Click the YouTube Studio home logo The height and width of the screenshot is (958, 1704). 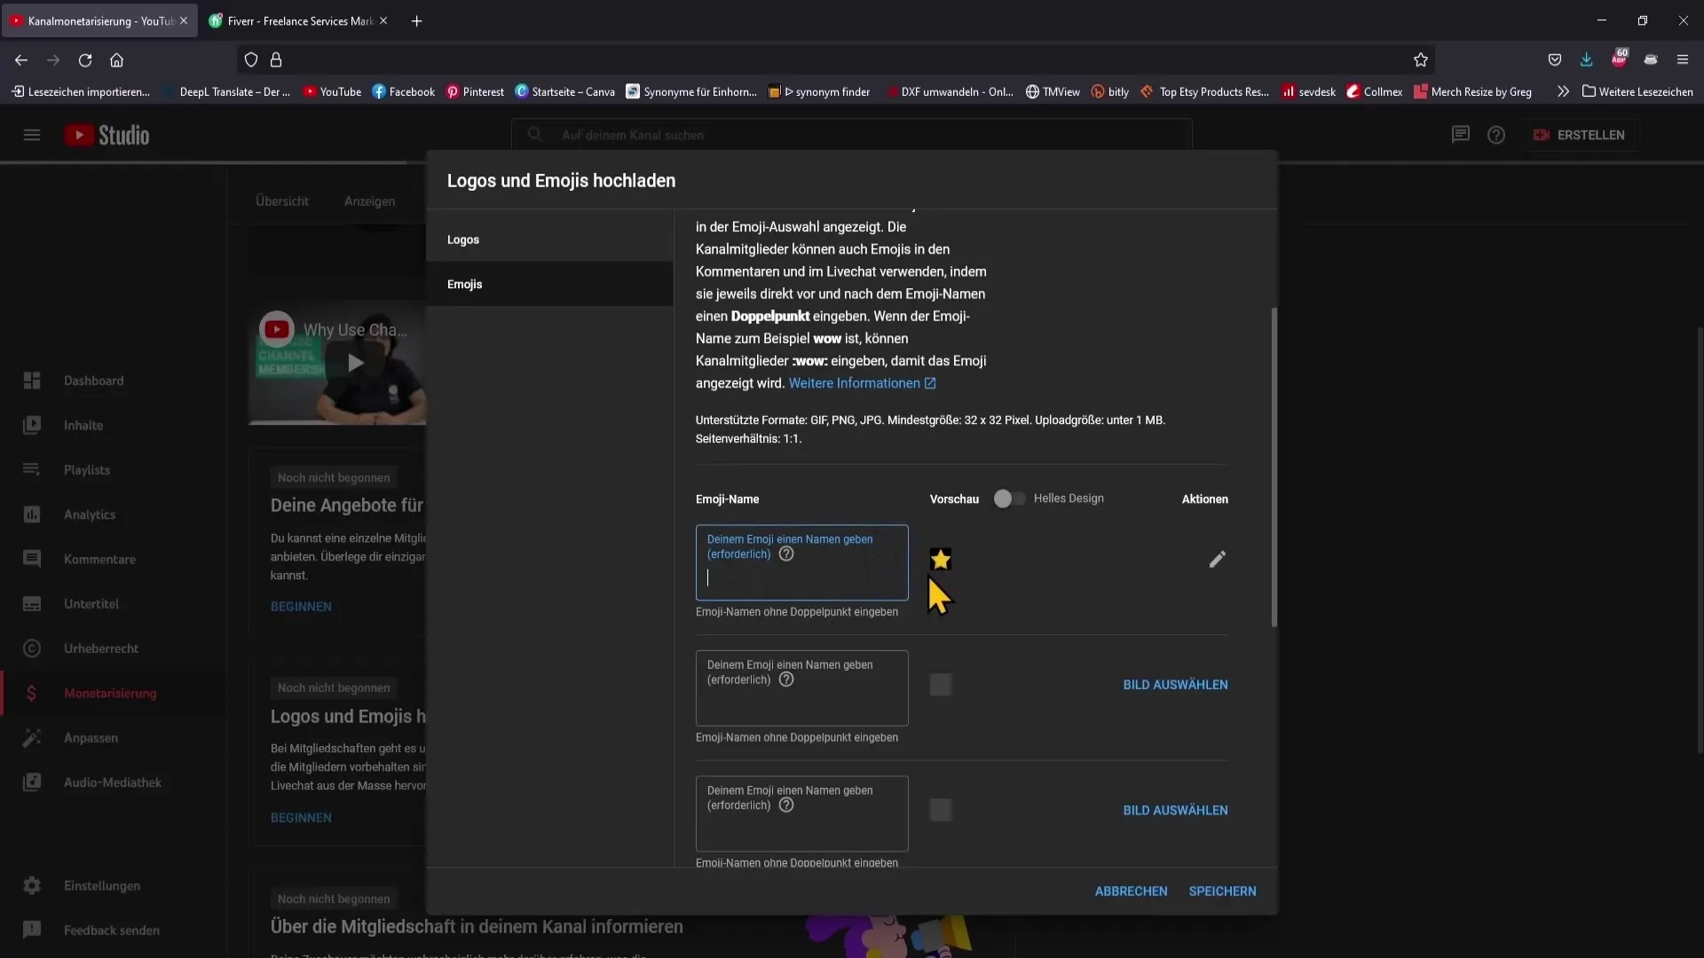106,135
